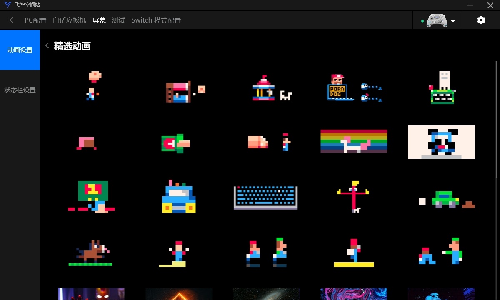Open the 测试 tab
Viewport: 500px width, 300px height.
(x=118, y=20)
